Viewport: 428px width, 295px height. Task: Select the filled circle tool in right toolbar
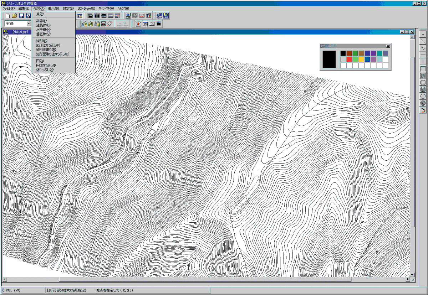pos(423,103)
